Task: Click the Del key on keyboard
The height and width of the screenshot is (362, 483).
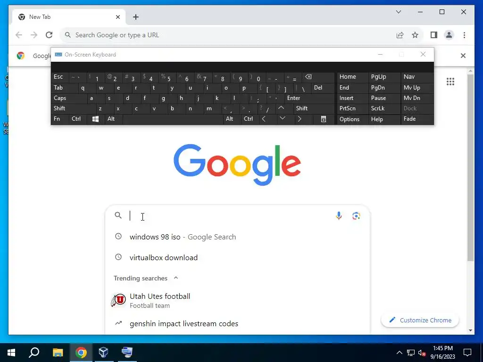Action: point(323,88)
